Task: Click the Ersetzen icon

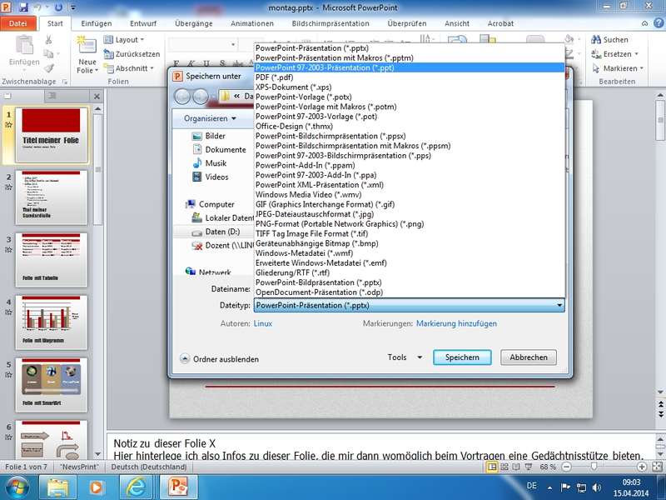Action: (596, 54)
